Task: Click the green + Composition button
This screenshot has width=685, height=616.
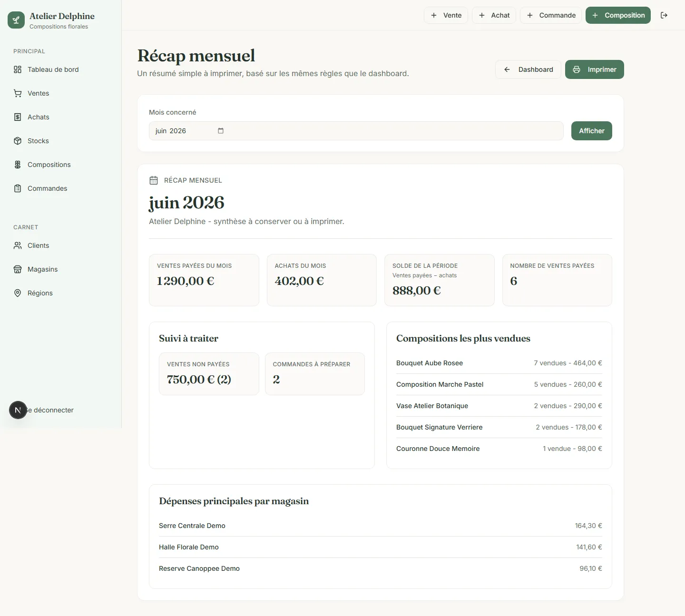Action: pos(618,15)
